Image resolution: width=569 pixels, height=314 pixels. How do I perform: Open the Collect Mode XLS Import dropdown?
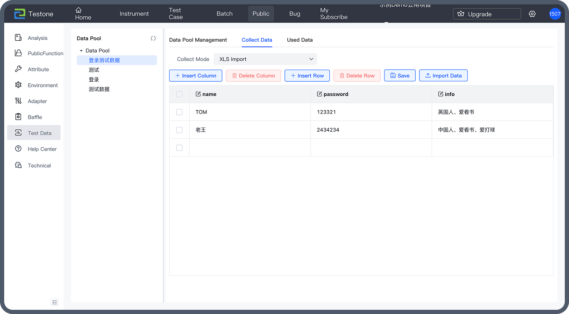[x=265, y=59]
